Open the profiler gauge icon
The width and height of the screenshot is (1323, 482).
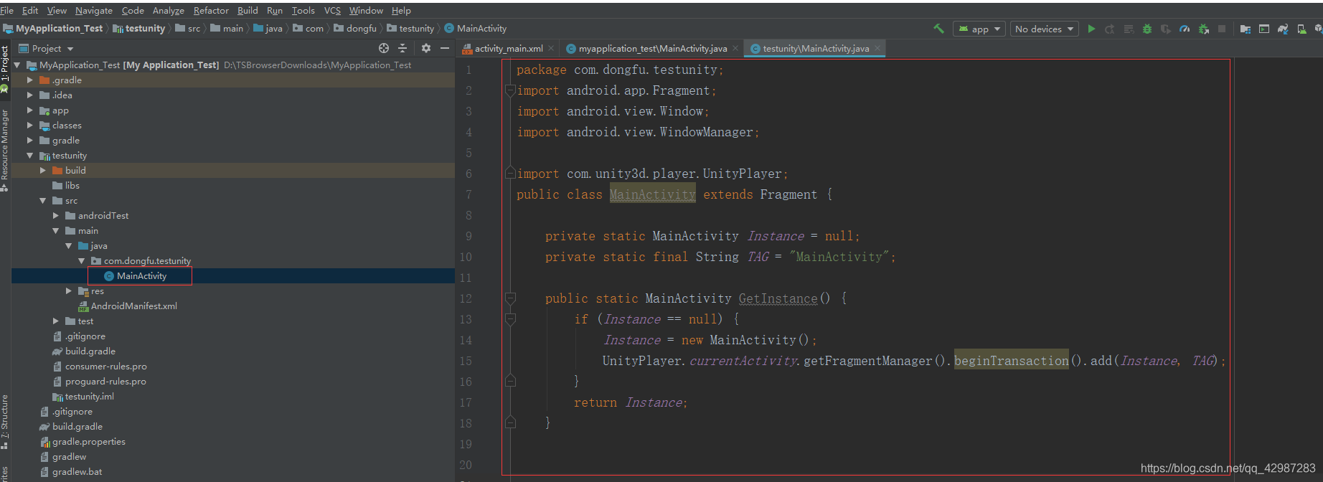pyautogui.click(x=1185, y=29)
